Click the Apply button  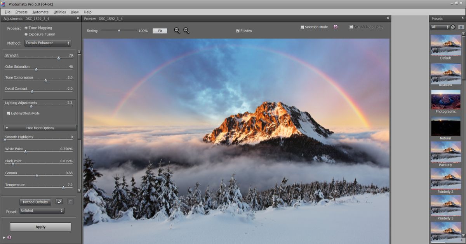pos(40,227)
